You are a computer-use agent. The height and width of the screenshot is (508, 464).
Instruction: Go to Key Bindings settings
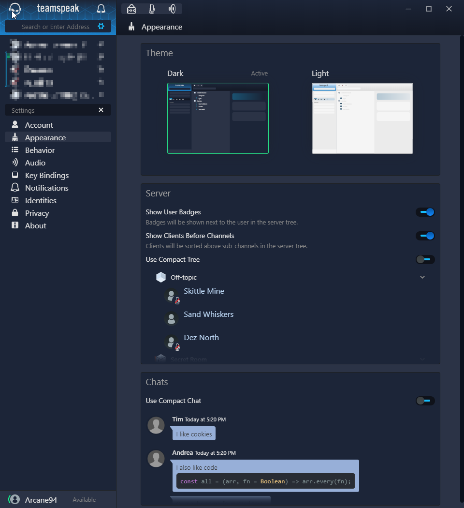[47, 175]
